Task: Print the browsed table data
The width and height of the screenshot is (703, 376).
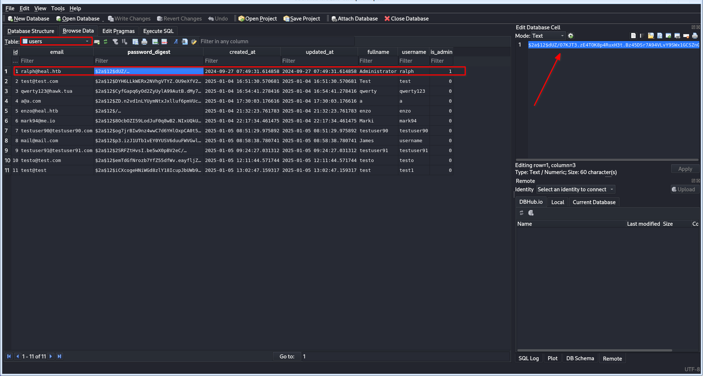Action: tap(144, 42)
